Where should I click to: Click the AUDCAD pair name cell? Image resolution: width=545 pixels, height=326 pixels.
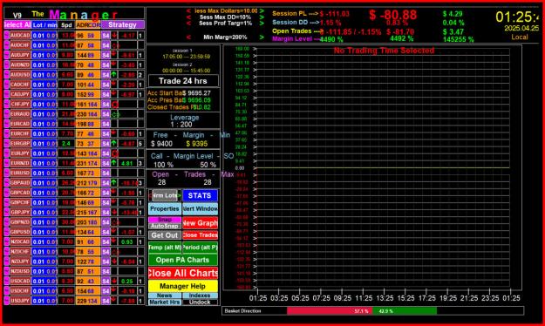pos(20,36)
